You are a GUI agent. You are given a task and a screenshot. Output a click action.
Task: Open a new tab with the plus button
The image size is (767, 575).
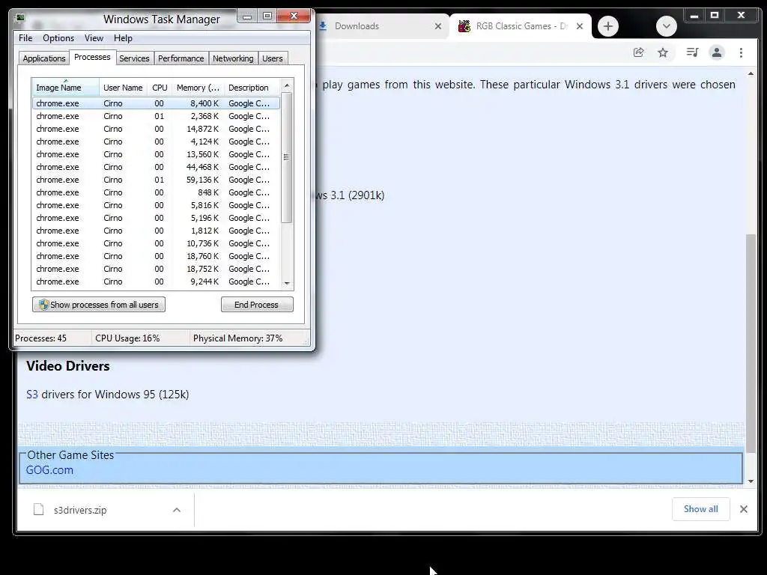[608, 26]
